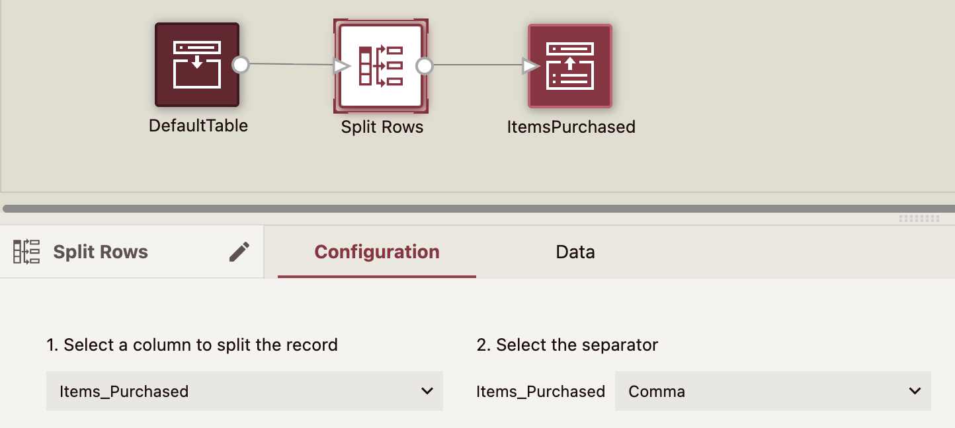Click the Split Rows node on canvas
This screenshot has height=428, width=955.
(x=380, y=65)
